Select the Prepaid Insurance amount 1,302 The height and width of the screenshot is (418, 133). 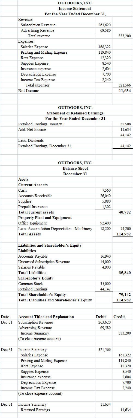pyautogui.click(x=106, y=207)
